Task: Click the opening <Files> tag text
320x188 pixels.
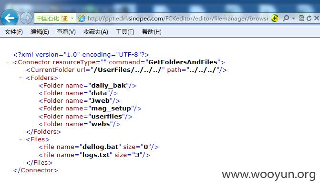Action: (38, 139)
